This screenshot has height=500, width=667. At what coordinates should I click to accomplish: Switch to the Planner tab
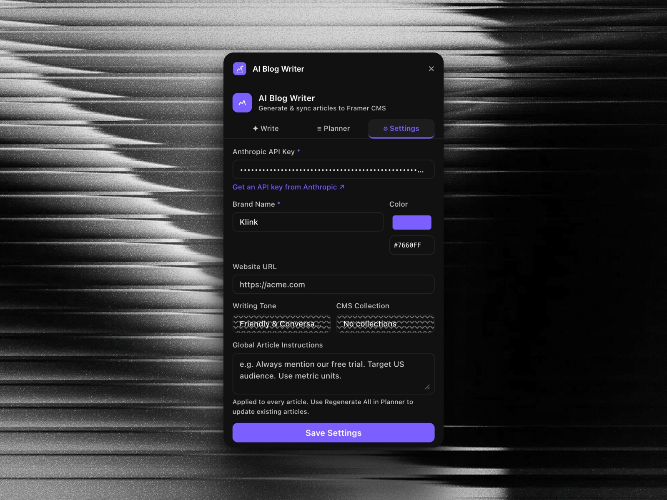[x=333, y=129]
